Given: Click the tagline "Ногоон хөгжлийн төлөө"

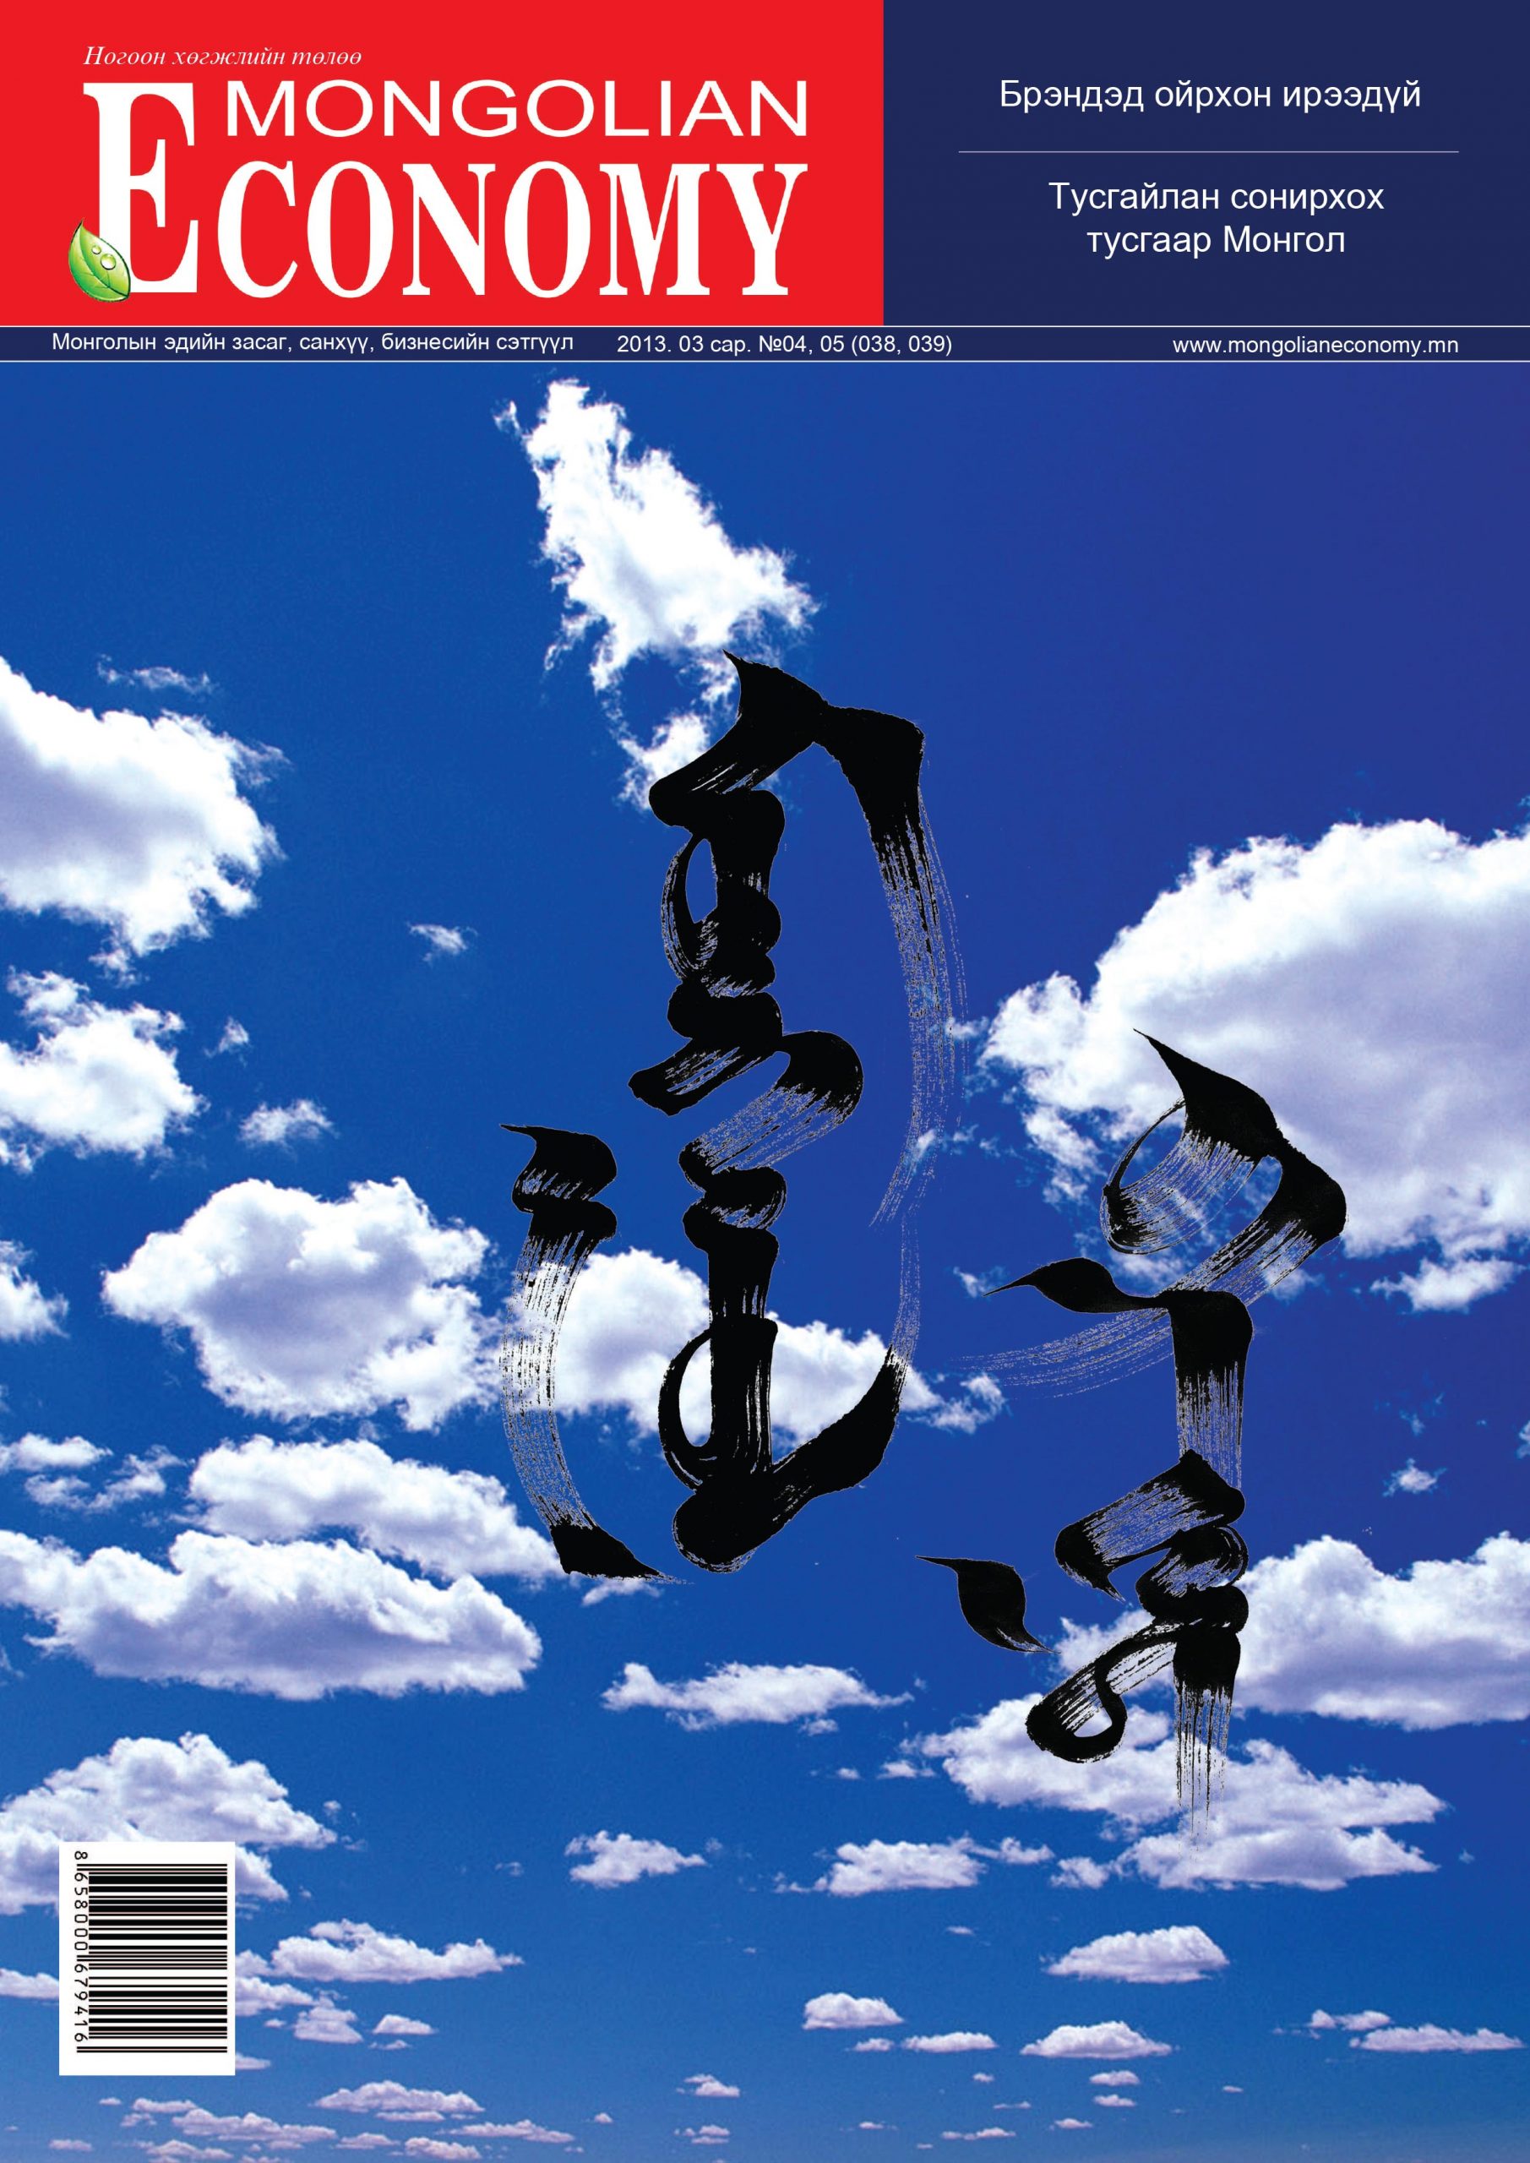Looking at the screenshot, I should (222, 58).
